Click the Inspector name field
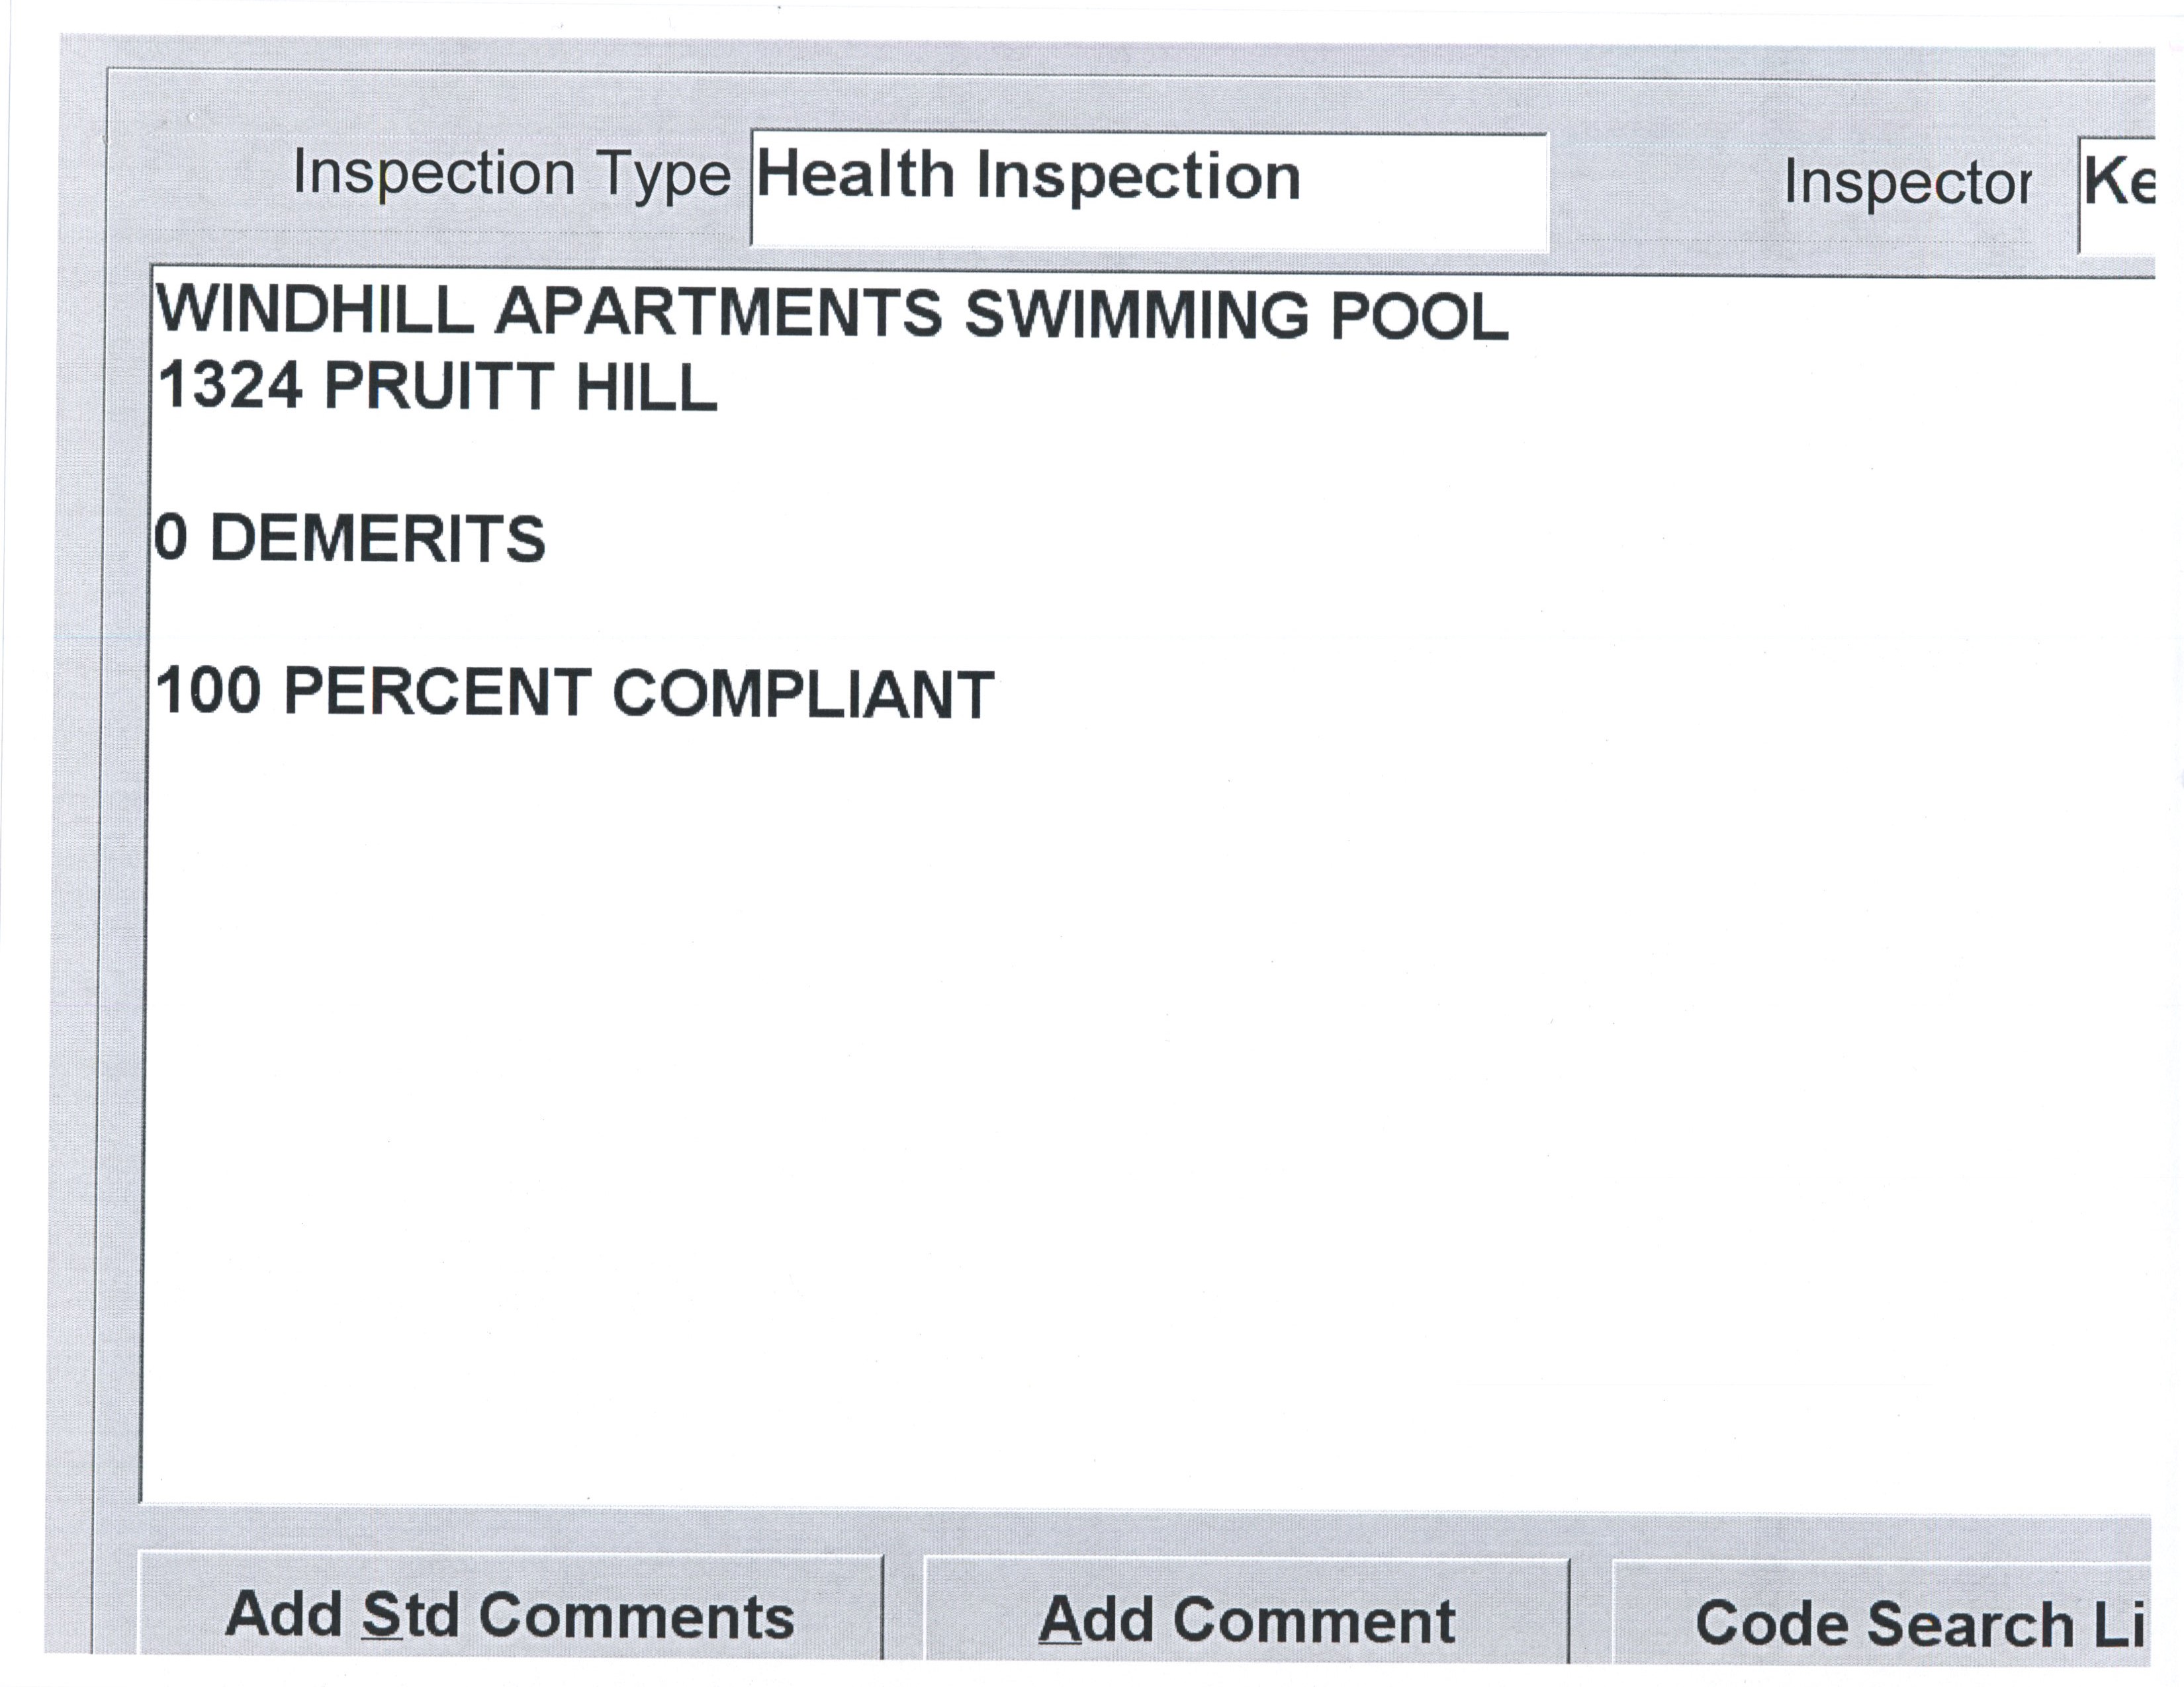 pyautogui.click(x=2118, y=194)
